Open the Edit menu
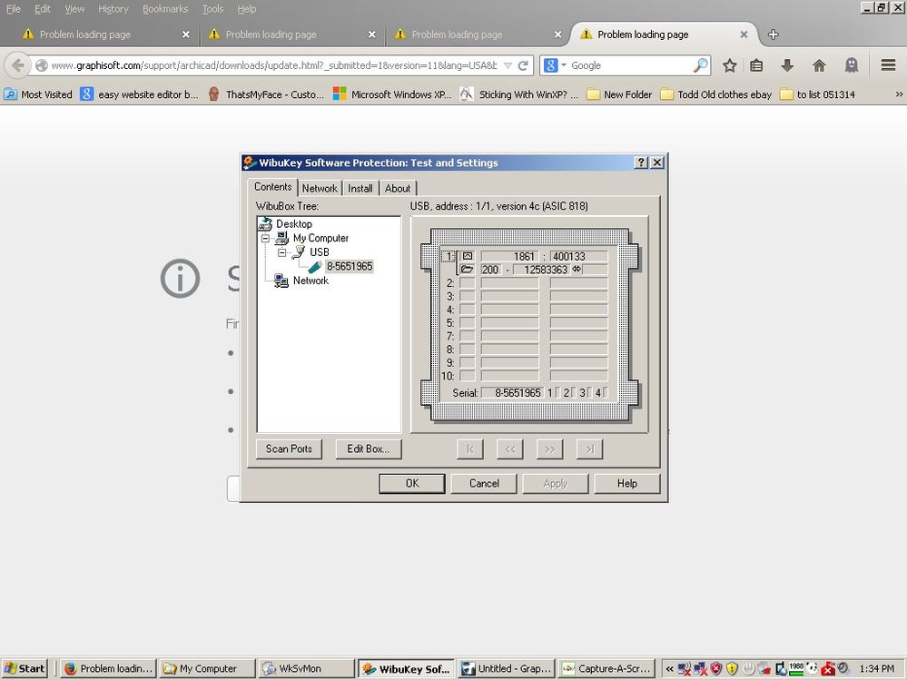This screenshot has width=907, height=680. pos(43,9)
